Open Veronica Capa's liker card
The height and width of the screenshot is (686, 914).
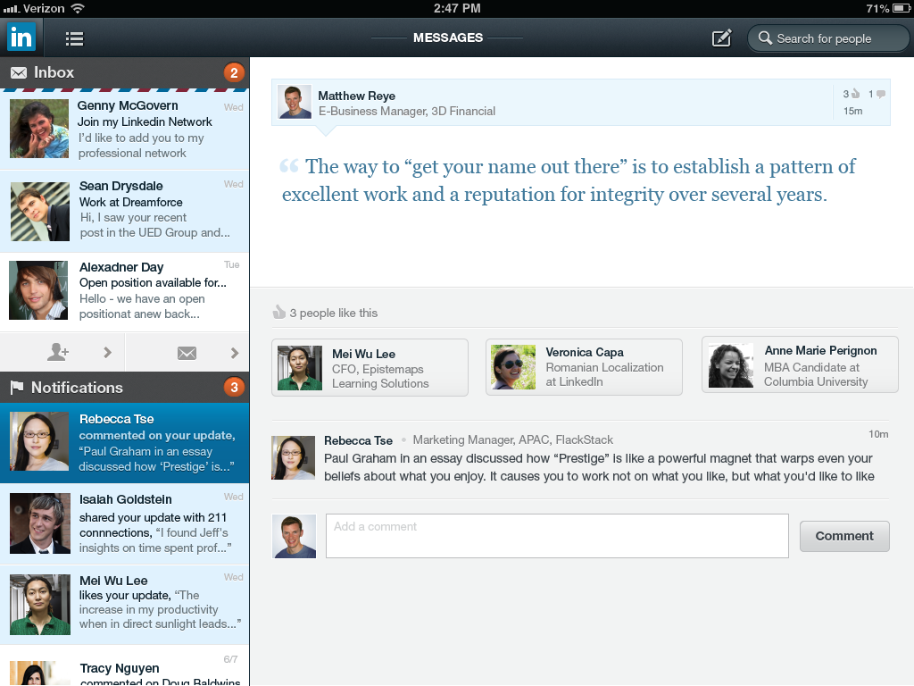pos(584,367)
